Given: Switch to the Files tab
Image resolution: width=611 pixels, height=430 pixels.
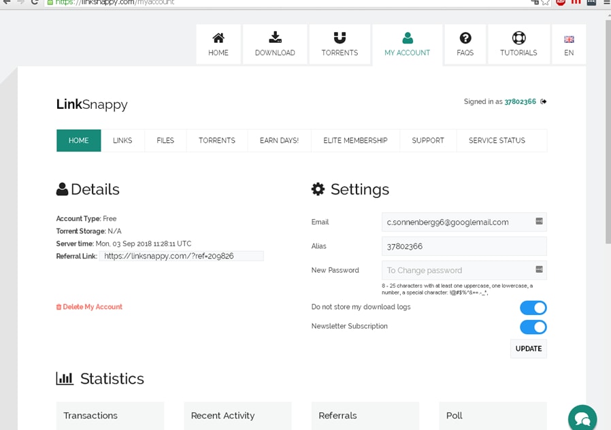Looking at the screenshot, I should click(165, 141).
